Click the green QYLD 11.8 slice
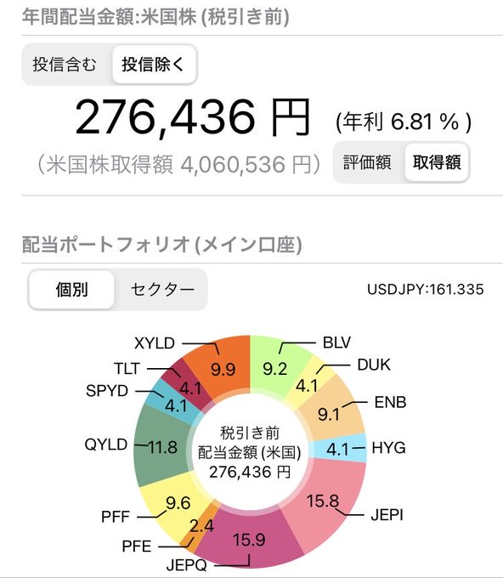Image resolution: width=503 pixels, height=578 pixels. pyautogui.click(x=162, y=447)
